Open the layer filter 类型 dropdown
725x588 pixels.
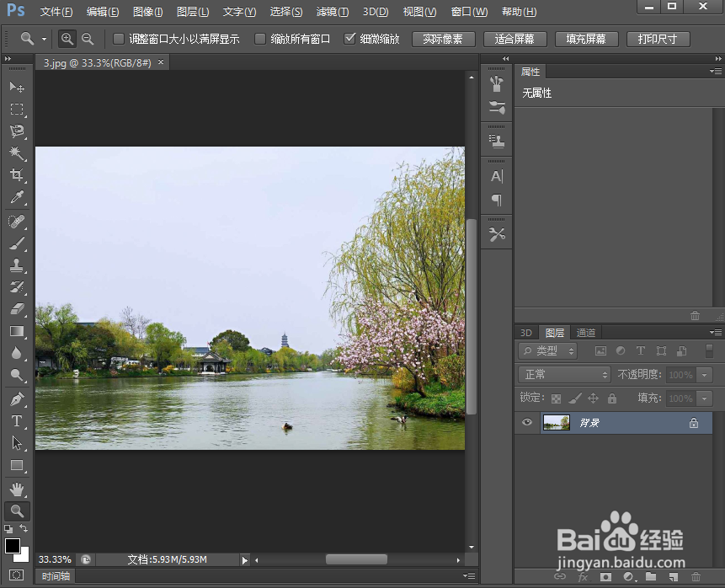[x=546, y=350]
